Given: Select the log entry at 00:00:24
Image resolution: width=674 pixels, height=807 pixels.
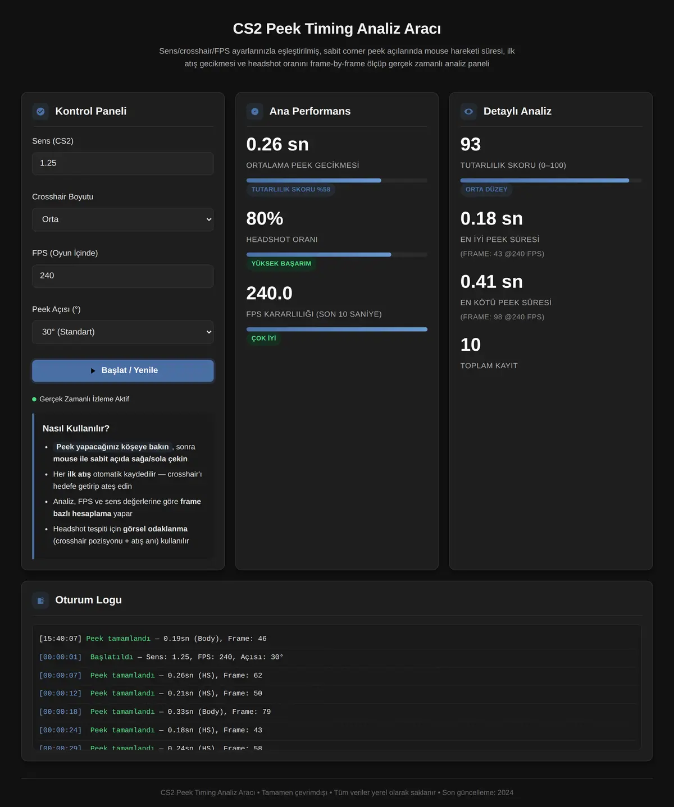Looking at the screenshot, I should click(337, 730).
